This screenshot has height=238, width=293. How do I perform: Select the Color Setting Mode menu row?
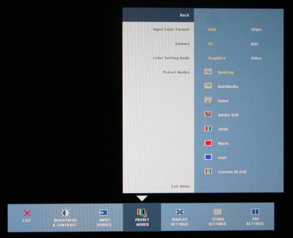(x=158, y=58)
